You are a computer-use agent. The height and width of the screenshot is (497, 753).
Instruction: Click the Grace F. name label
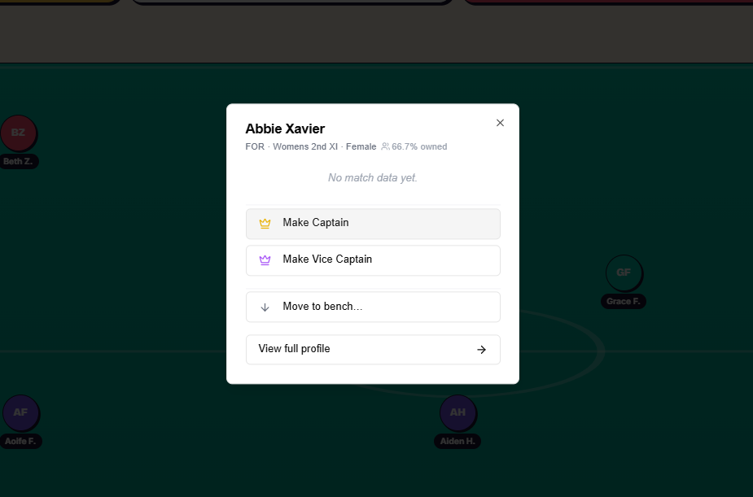624,301
